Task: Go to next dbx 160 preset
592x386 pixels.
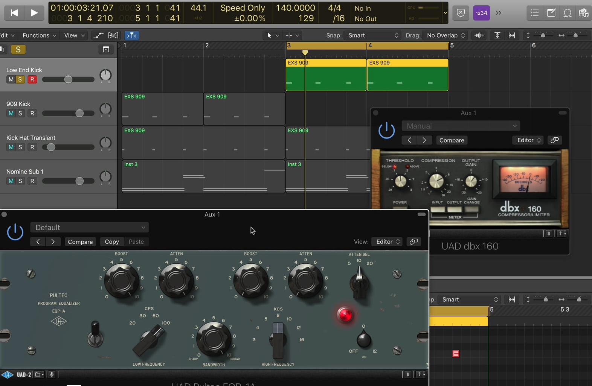Action: [x=424, y=140]
